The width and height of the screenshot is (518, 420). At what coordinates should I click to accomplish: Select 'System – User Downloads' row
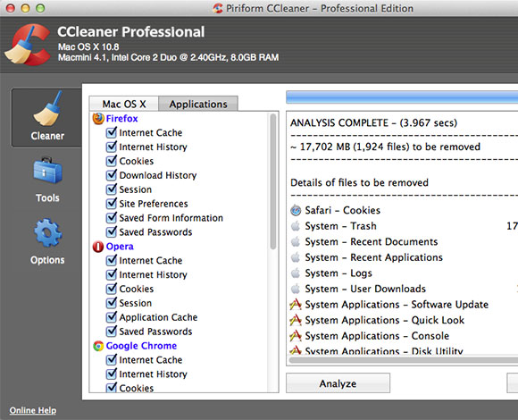pos(402,289)
